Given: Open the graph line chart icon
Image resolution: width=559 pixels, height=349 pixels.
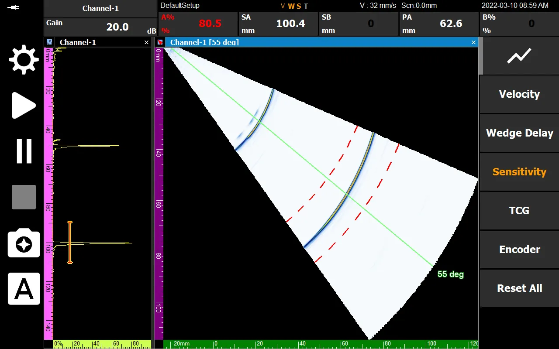Looking at the screenshot, I should pyautogui.click(x=519, y=56).
